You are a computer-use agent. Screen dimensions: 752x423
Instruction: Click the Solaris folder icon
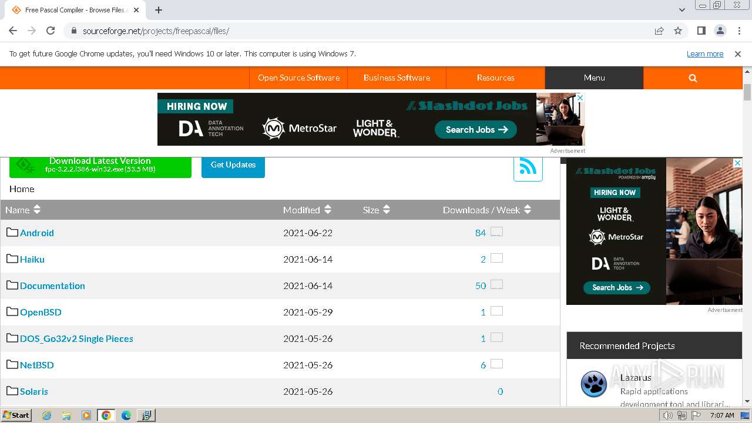click(x=12, y=391)
